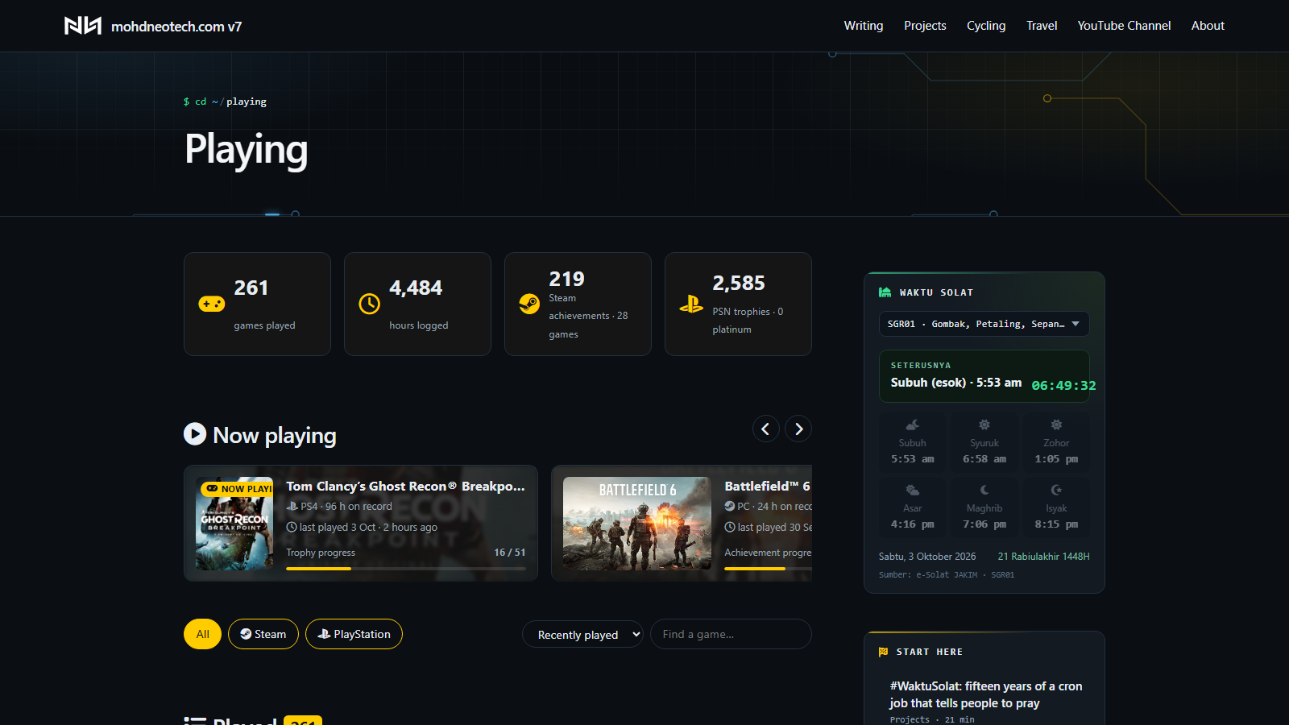This screenshot has height=725, width=1289.
Task: Click the gamepad icon in games played card
Action: click(x=212, y=304)
